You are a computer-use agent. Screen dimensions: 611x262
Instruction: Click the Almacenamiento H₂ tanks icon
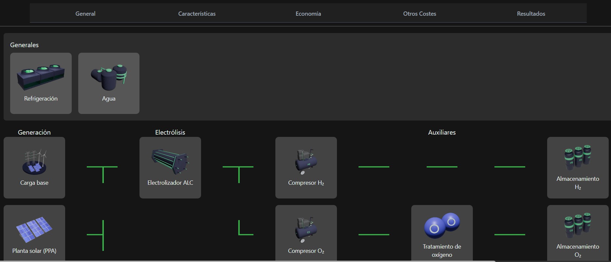pos(578,158)
